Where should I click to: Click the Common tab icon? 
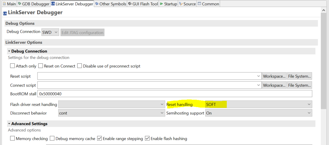click(200, 4)
